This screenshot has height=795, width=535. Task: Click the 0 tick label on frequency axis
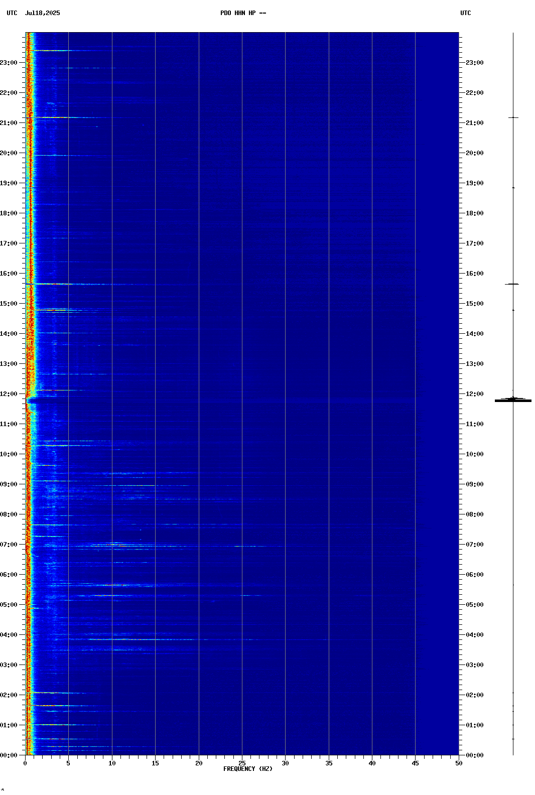[25, 763]
